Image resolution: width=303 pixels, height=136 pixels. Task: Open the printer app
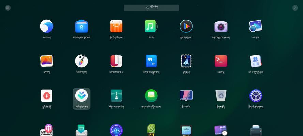pyautogui.click(x=256, y=131)
